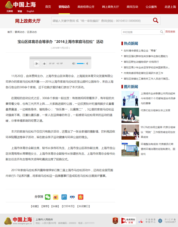Adjust the audio volume slider

click(x=81, y=63)
